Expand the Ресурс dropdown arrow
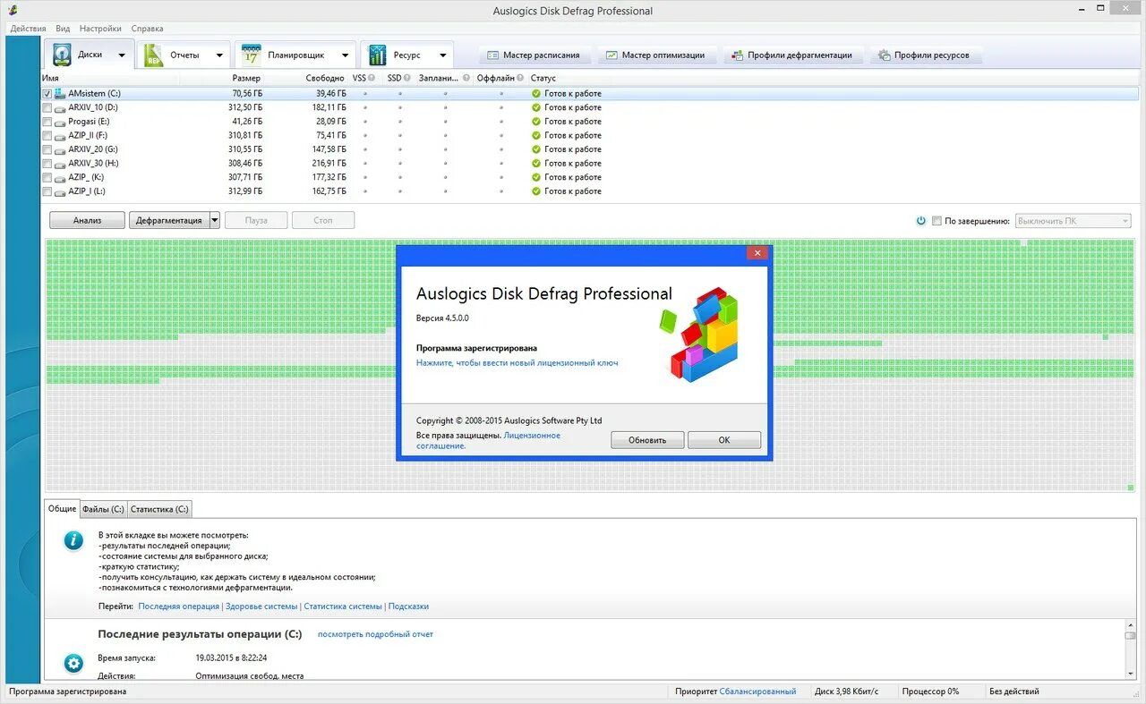The width and height of the screenshot is (1146, 704). point(441,55)
